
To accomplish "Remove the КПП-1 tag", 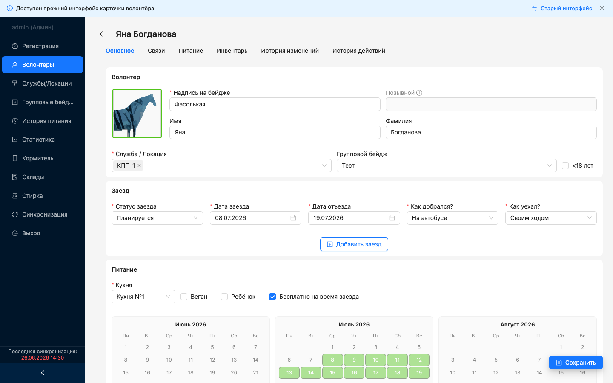I will coord(139,166).
